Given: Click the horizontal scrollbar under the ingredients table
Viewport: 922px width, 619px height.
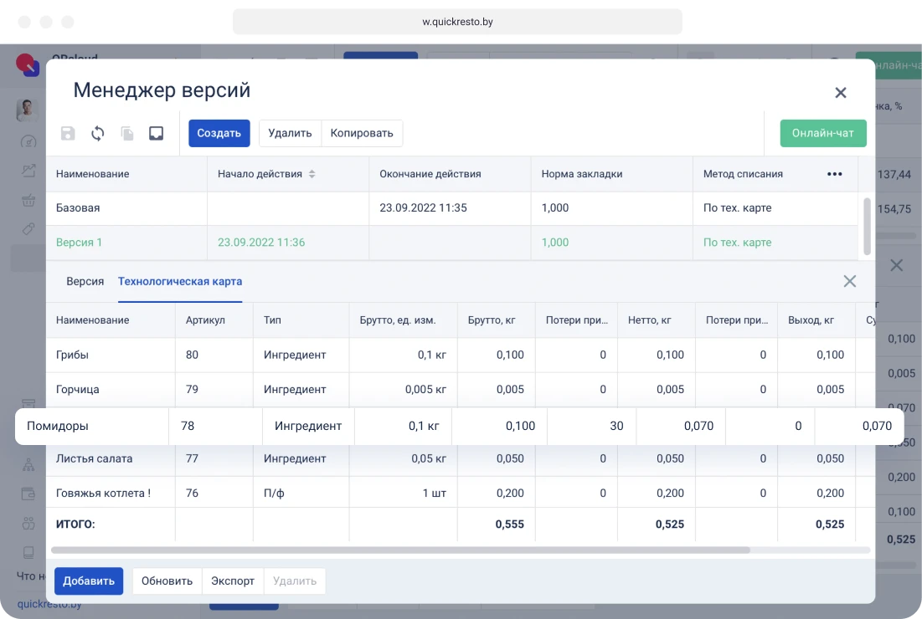Looking at the screenshot, I should (x=400, y=550).
